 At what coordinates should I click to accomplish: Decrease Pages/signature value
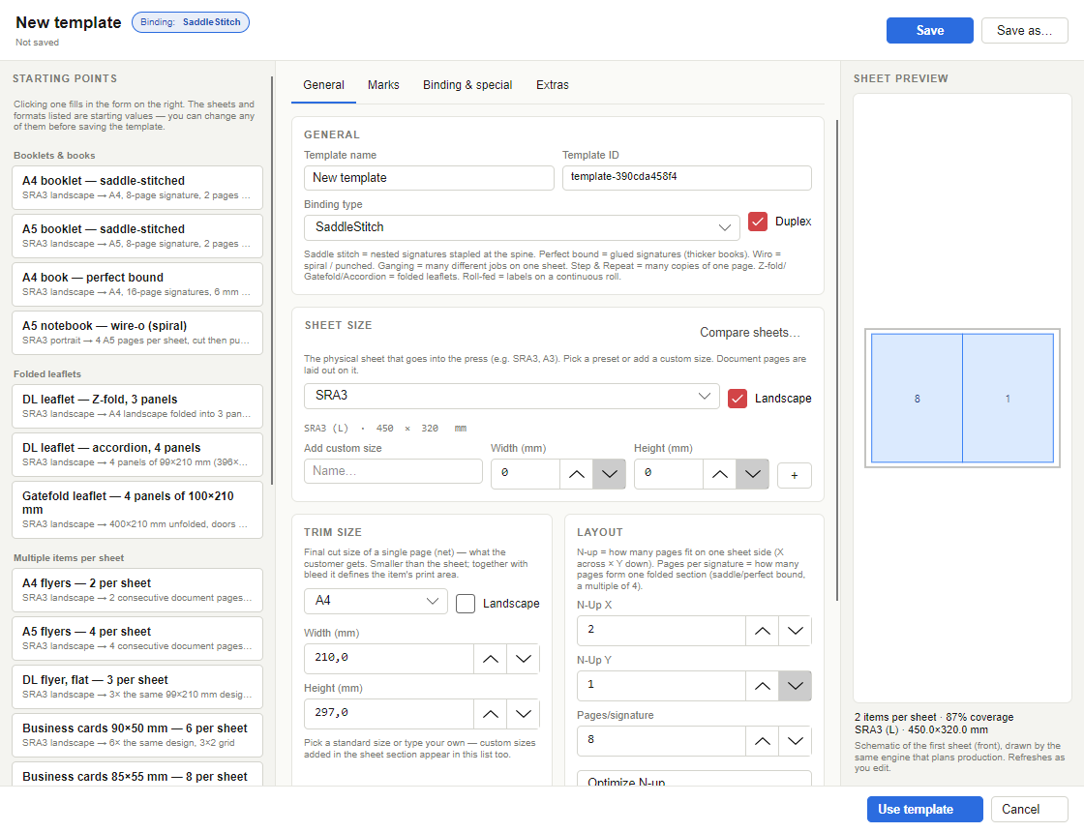pyautogui.click(x=796, y=741)
